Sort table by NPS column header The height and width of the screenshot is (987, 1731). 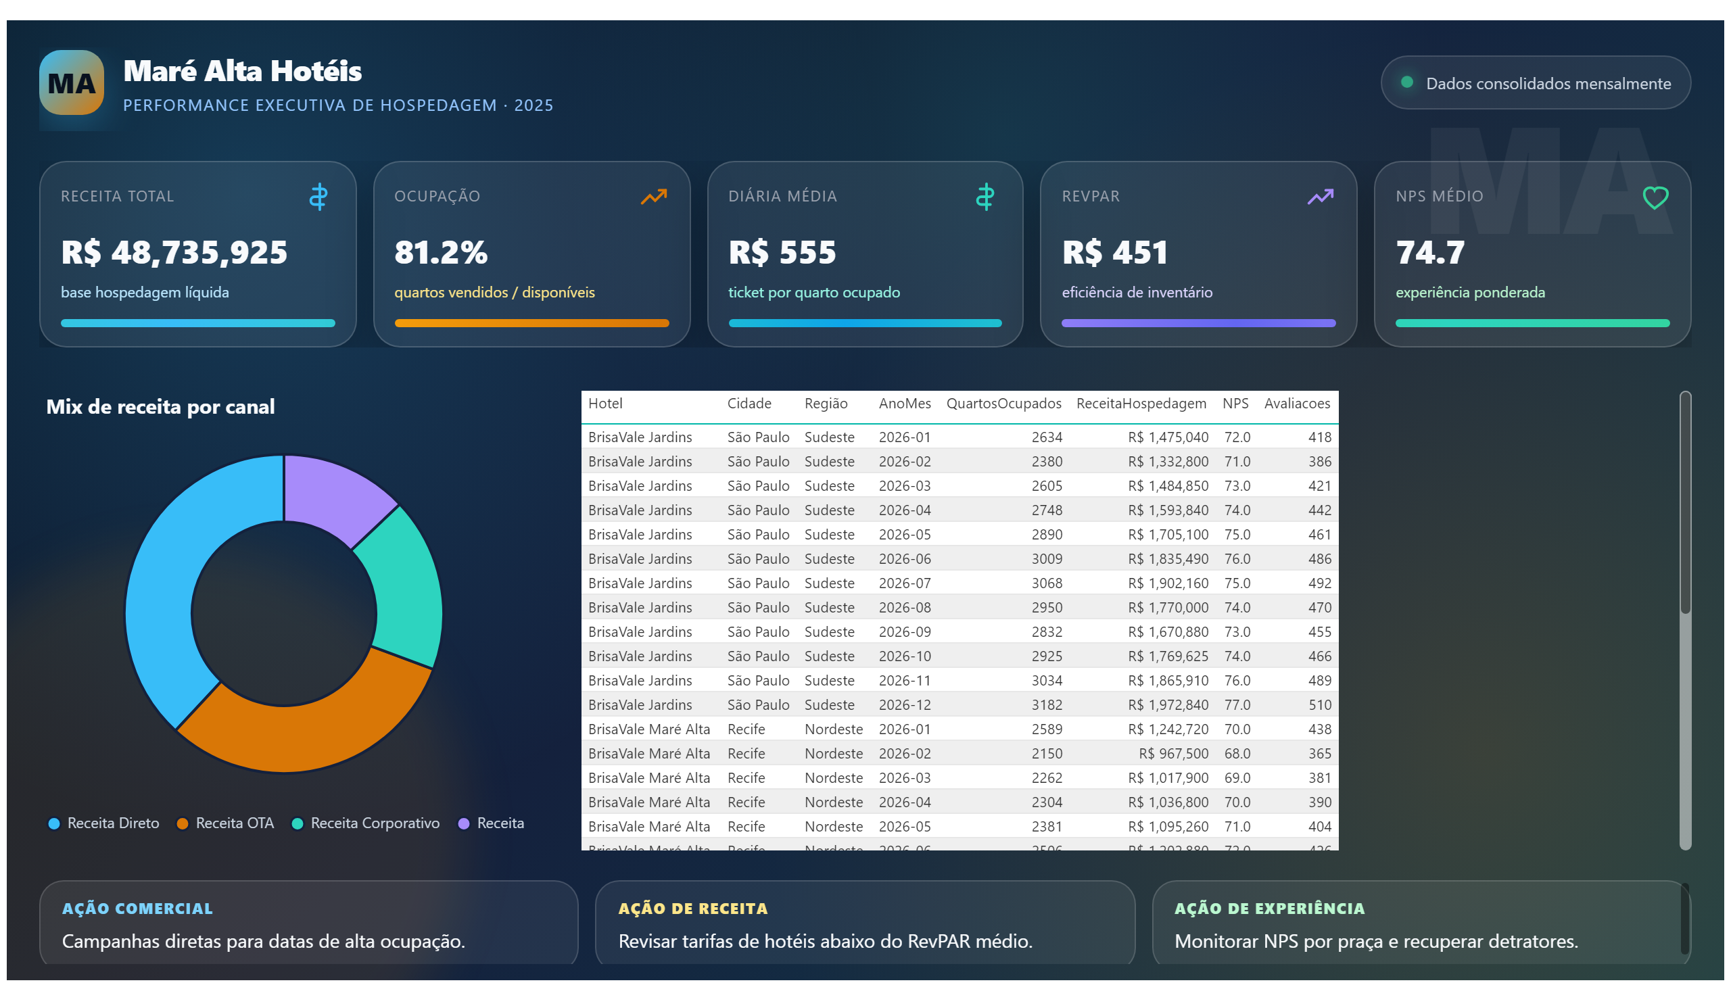coord(1235,404)
